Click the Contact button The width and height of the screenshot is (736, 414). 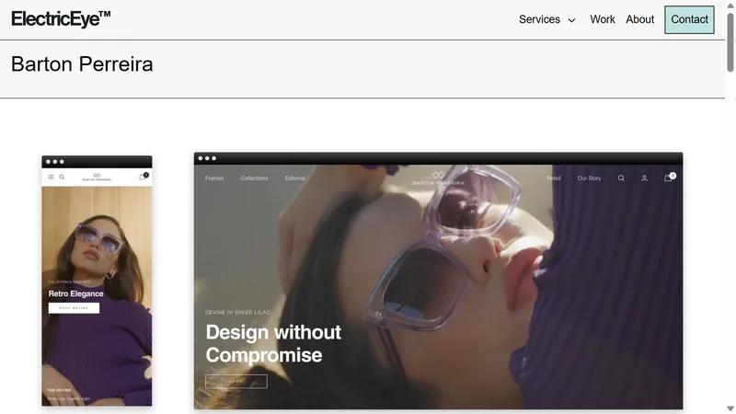click(689, 19)
